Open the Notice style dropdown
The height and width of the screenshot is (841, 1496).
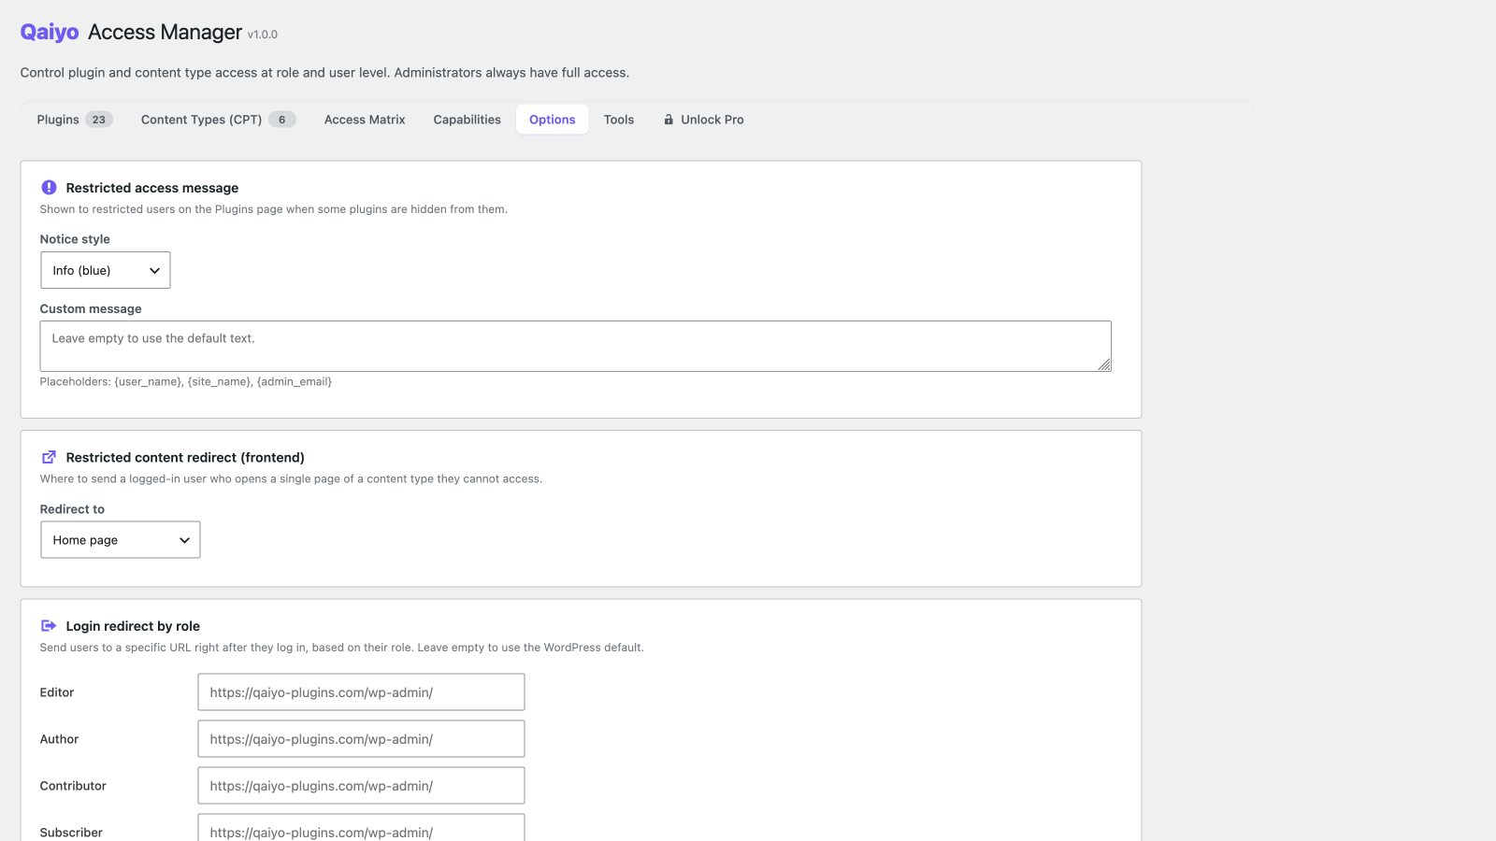click(106, 270)
